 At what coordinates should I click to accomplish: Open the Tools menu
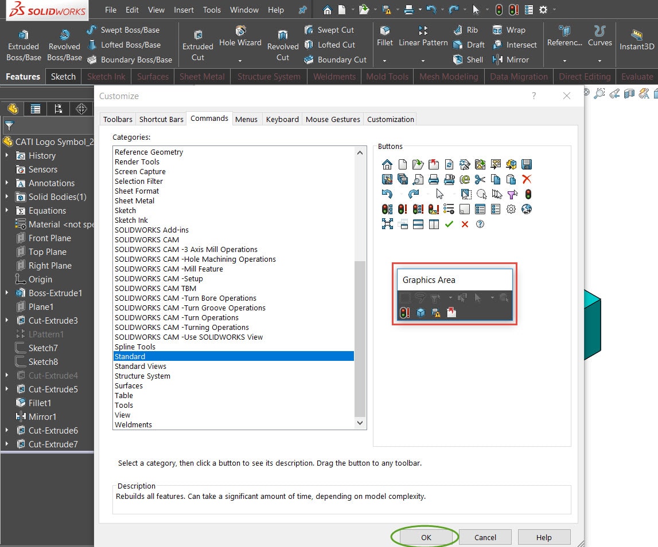coord(212,10)
